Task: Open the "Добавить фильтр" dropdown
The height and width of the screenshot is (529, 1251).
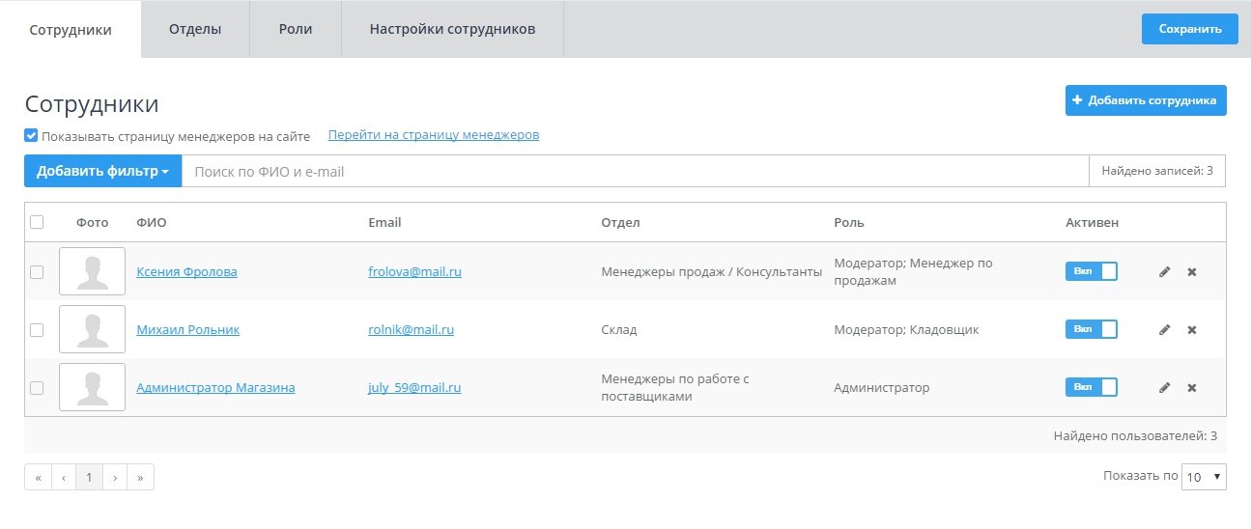Action: [102, 172]
